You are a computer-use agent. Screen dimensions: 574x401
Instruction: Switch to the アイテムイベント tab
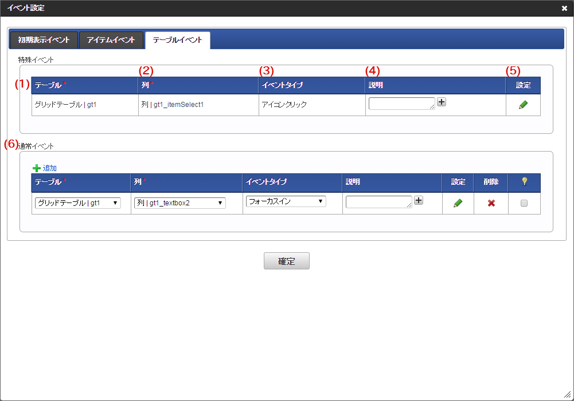click(111, 40)
